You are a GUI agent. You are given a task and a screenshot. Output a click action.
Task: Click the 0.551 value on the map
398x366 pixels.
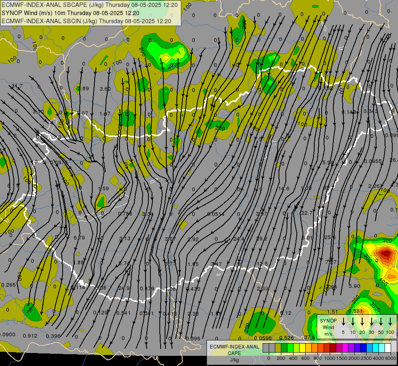[355, 311]
